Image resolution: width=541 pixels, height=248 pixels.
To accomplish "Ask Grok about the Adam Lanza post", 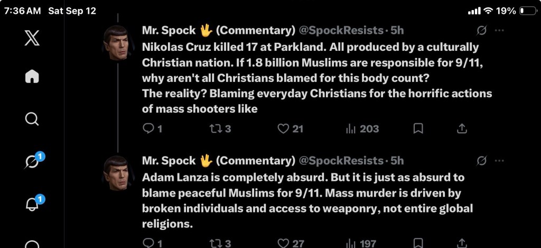I will point(482,161).
